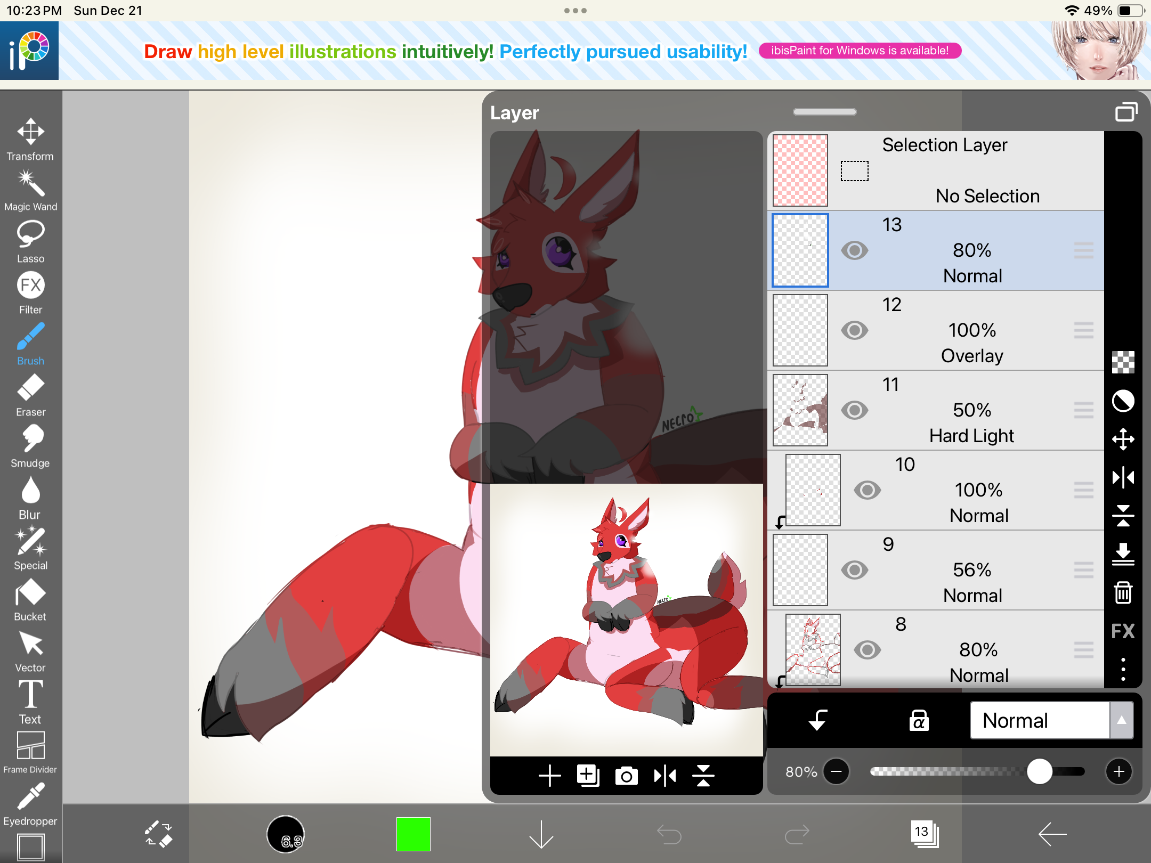Increase opacity with plus button

(x=1118, y=771)
